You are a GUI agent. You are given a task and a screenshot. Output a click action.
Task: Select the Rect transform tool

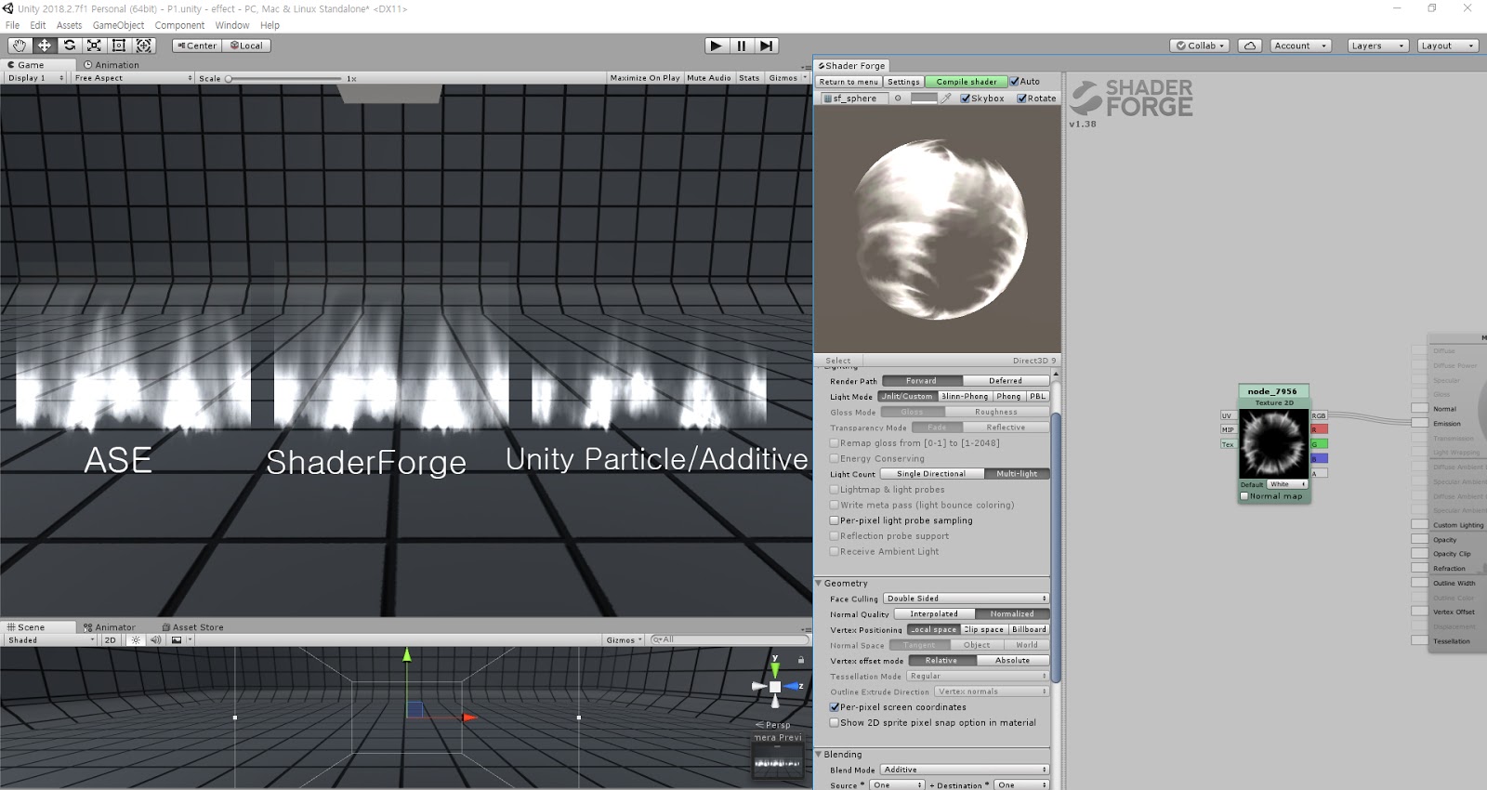[119, 46]
